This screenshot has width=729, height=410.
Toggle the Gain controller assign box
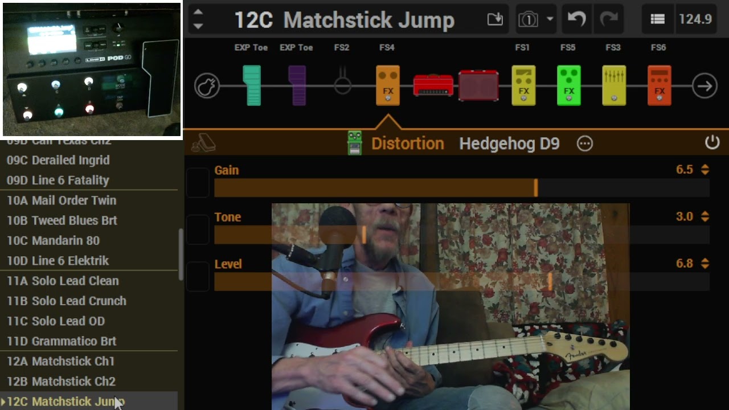198,183
